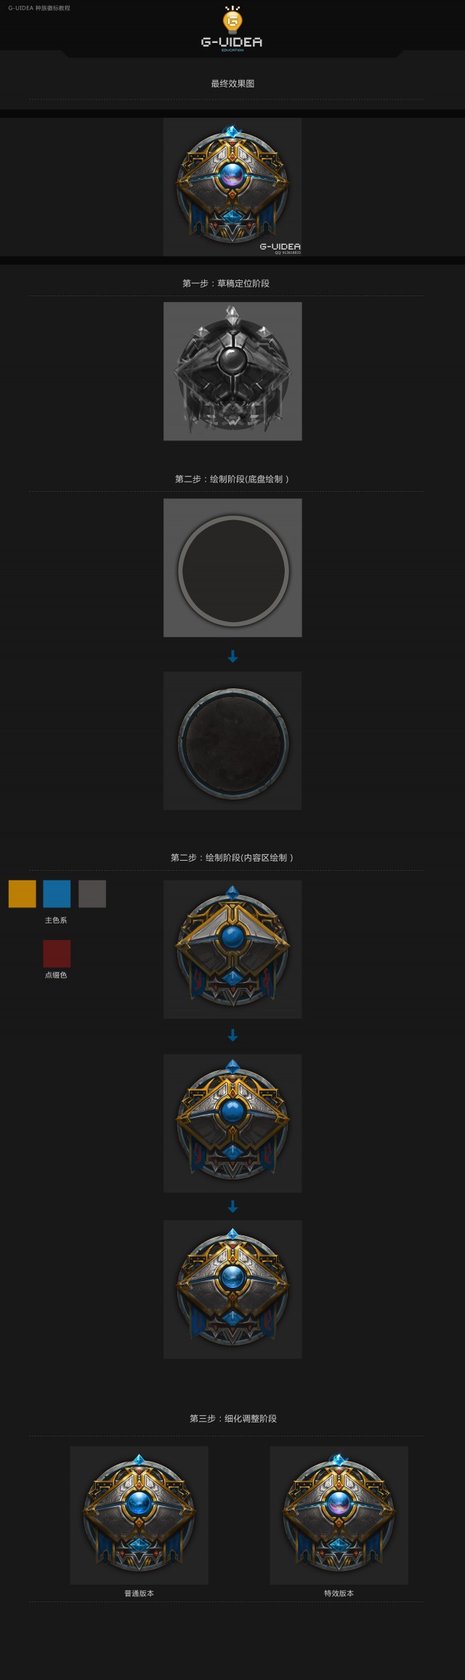Select the 普通版本 emblem image

tap(139, 1515)
